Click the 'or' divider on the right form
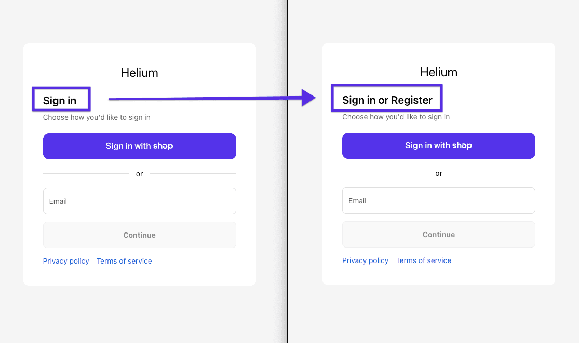Viewport: 579px width, 343px height. pyautogui.click(x=438, y=173)
